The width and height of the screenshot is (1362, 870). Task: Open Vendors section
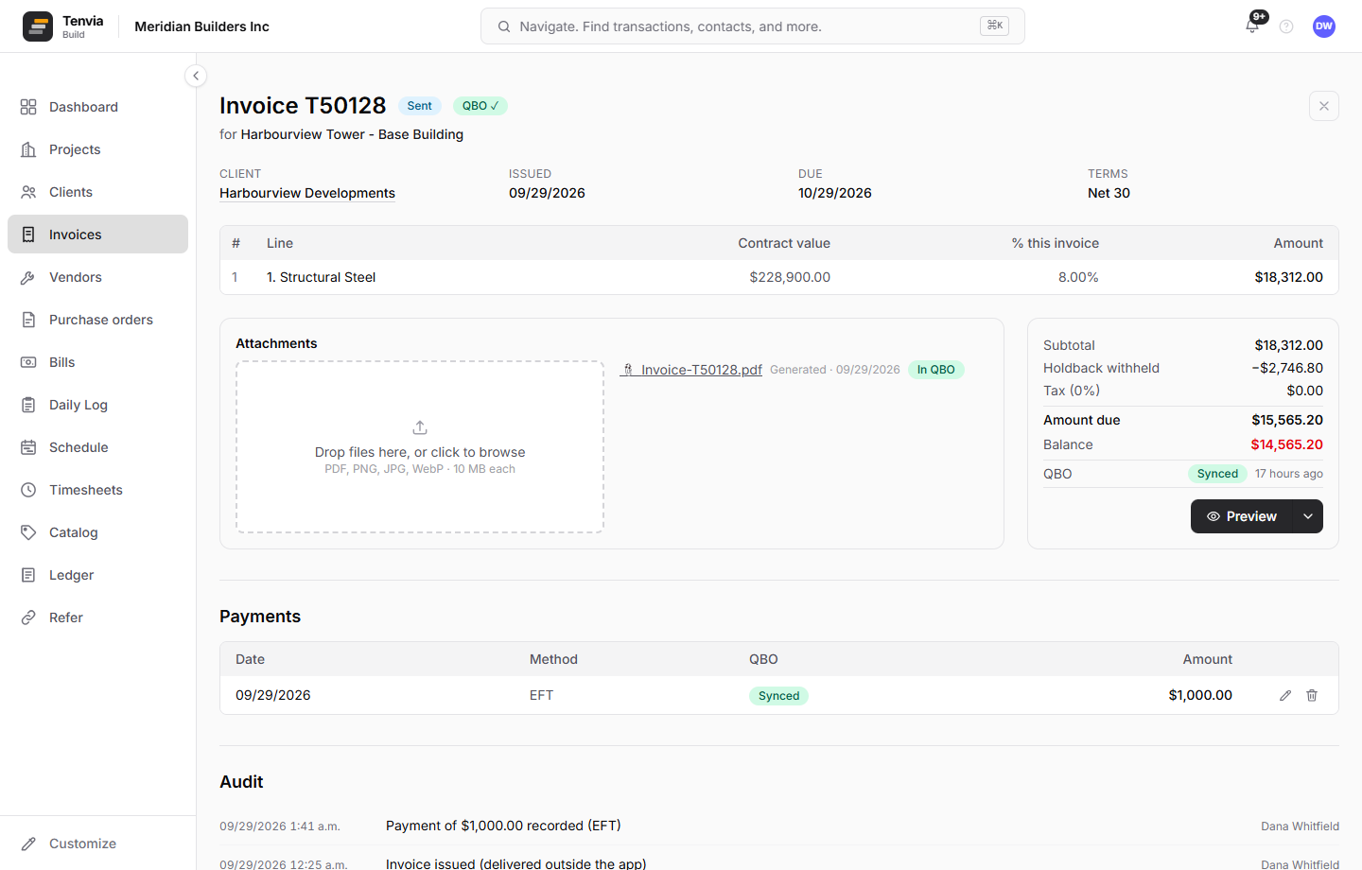97,277
